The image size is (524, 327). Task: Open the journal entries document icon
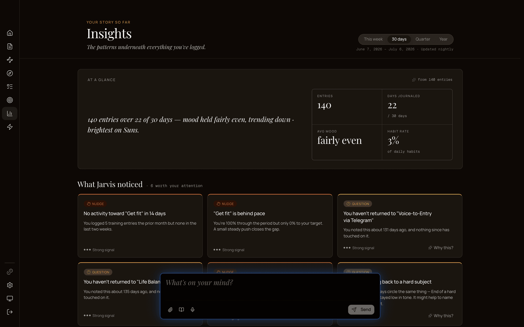tap(10, 46)
